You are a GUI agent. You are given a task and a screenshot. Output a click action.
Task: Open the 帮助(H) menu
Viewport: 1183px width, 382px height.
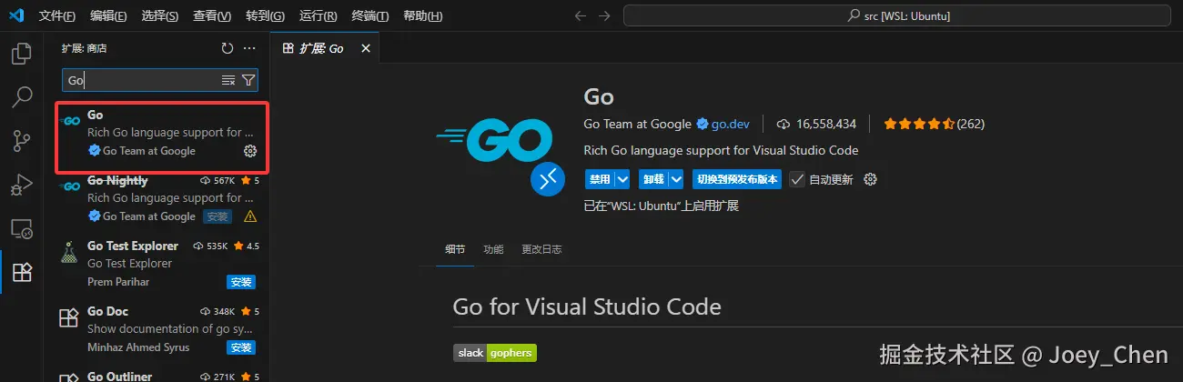[422, 16]
